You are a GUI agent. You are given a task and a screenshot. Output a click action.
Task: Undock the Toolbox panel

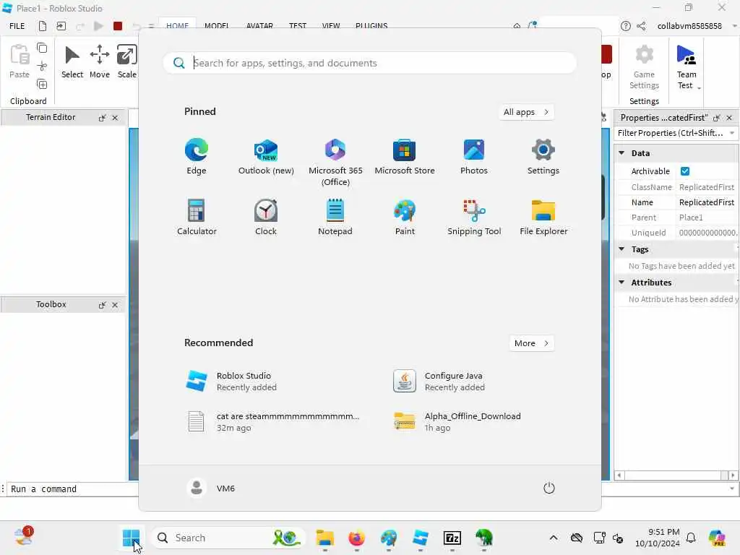click(102, 305)
